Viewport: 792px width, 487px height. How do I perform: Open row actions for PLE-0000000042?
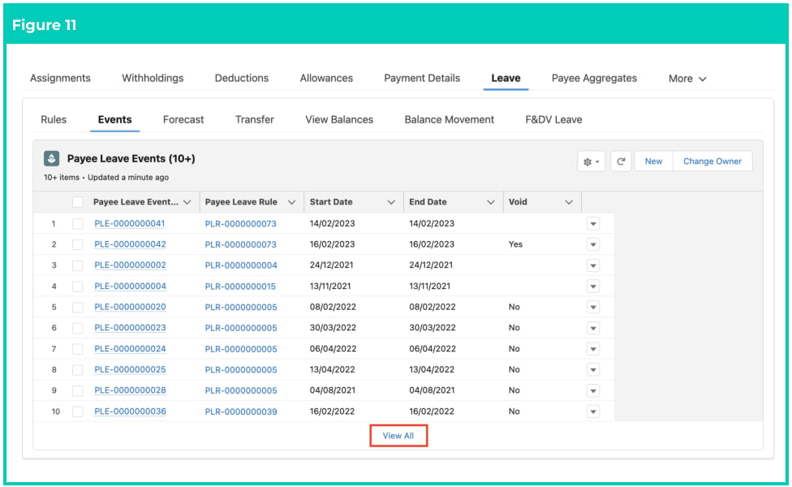coord(593,244)
